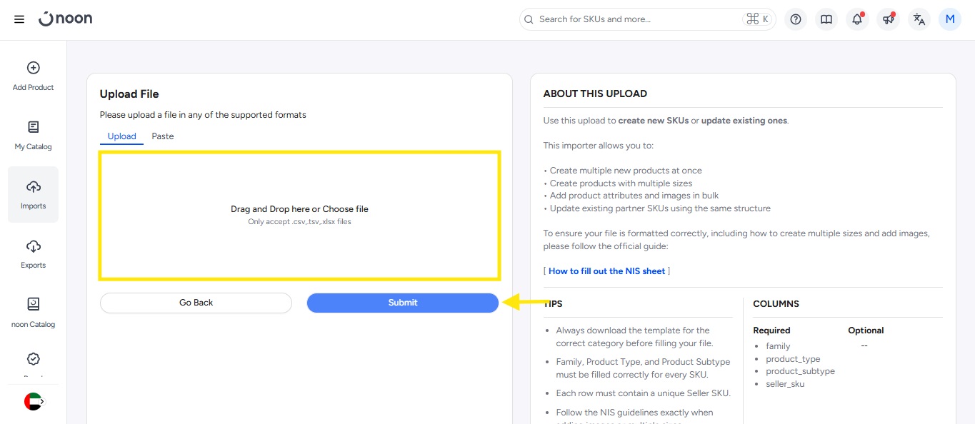
Task: Click the language translate icon
Action: tap(919, 19)
